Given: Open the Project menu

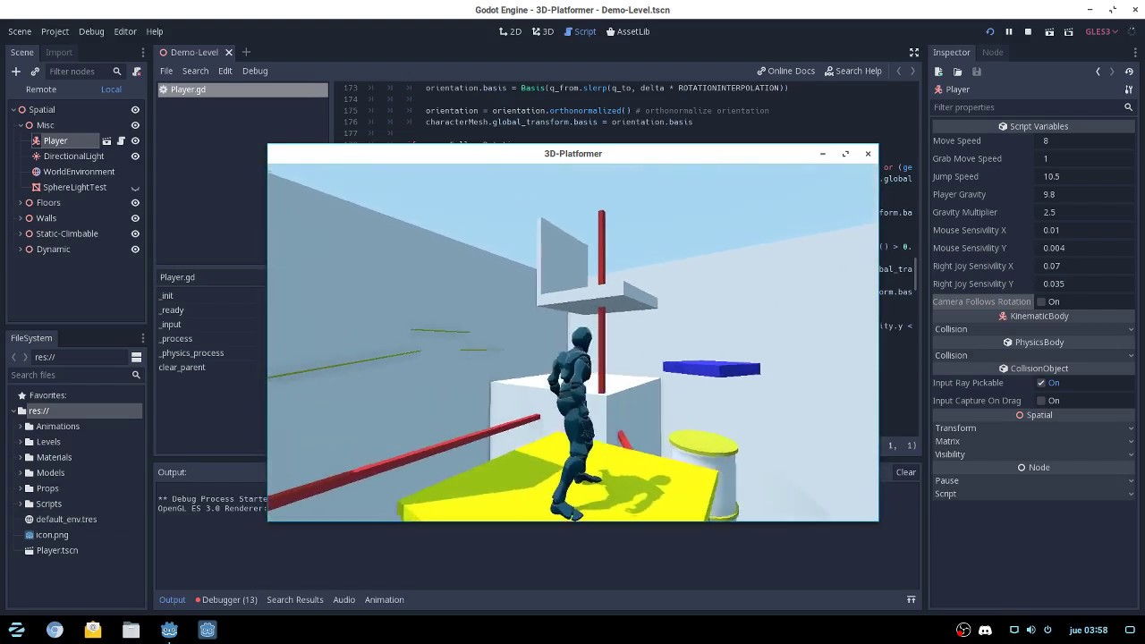Looking at the screenshot, I should pyautogui.click(x=55, y=31).
